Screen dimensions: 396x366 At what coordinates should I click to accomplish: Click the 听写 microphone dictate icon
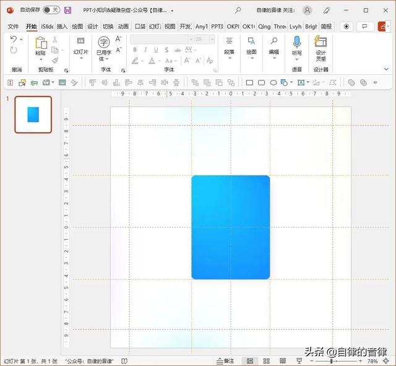(x=297, y=41)
